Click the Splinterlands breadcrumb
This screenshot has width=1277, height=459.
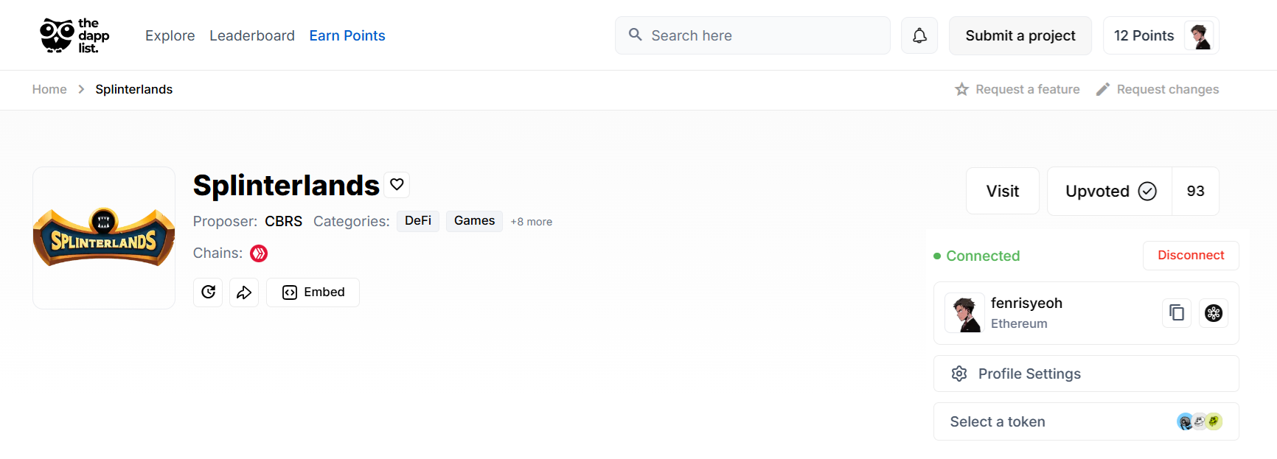click(x=134, y=89)
